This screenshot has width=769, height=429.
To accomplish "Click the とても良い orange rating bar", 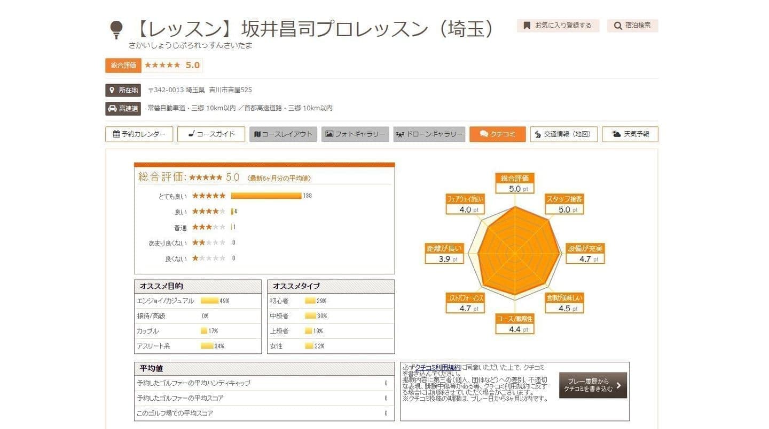I will click(266, 196).
